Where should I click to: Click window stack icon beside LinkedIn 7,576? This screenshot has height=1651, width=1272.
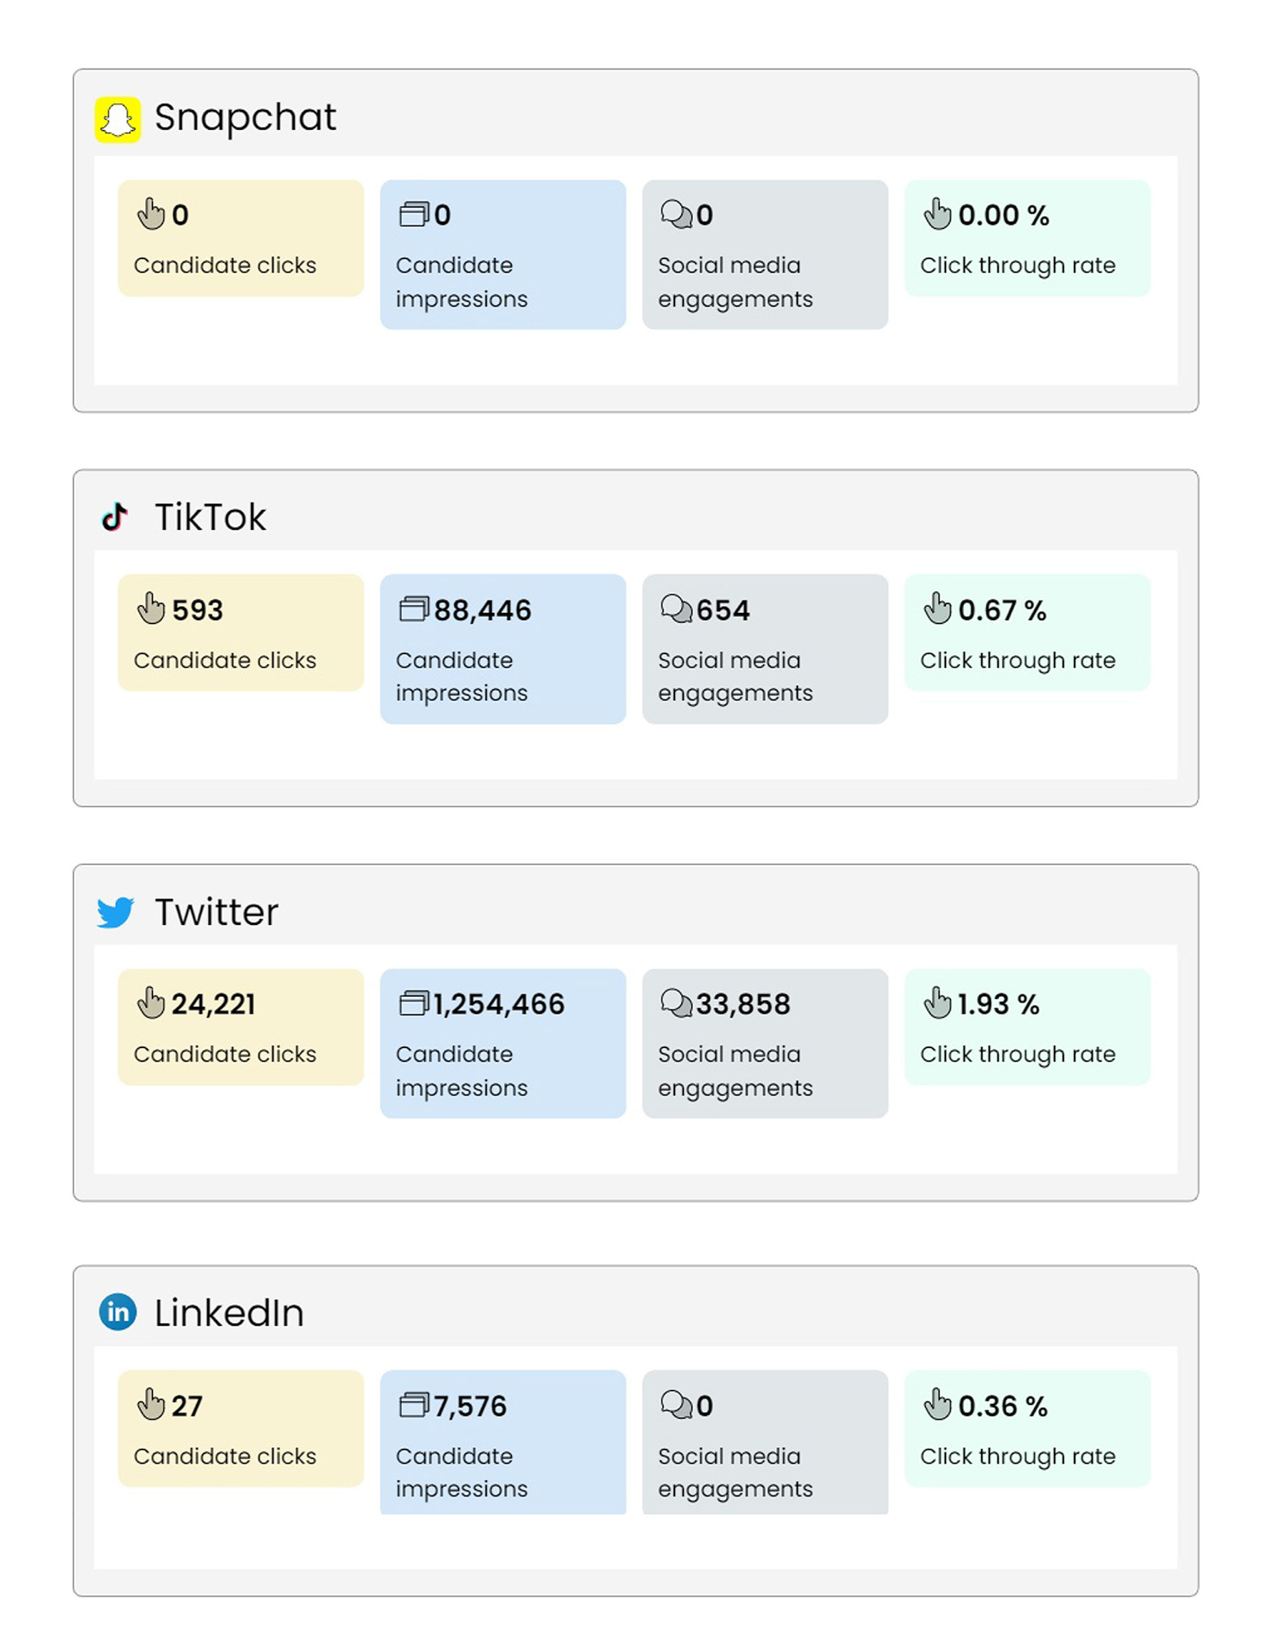[413, 1405]
